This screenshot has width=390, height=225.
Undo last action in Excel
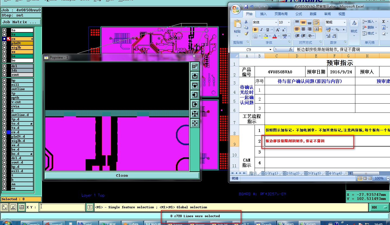[x=252, y=6]
